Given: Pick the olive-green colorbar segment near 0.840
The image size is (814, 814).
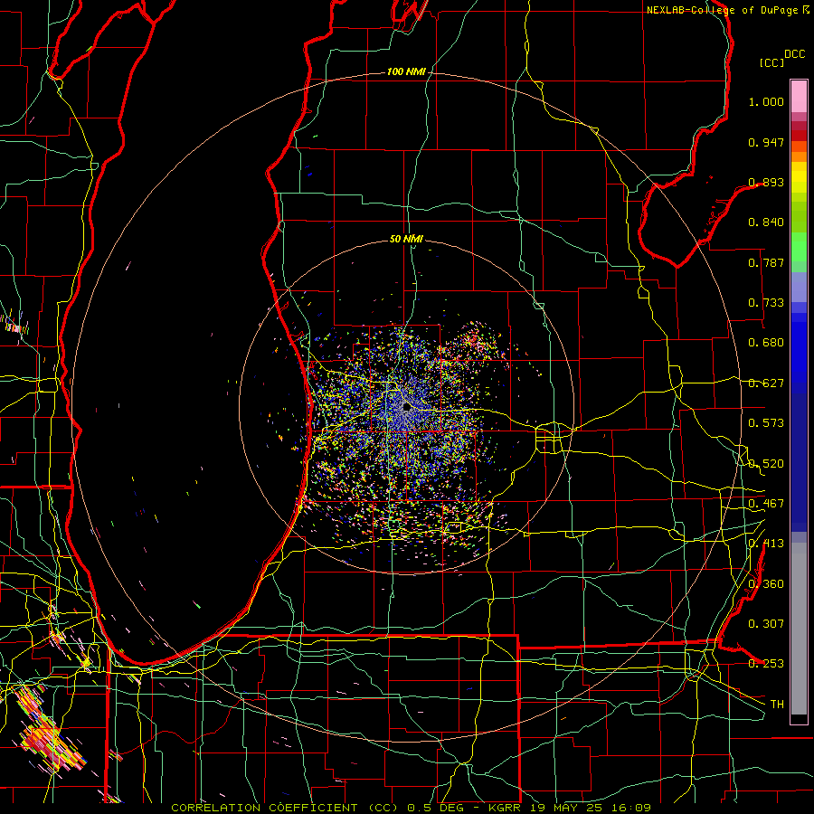Looking at the screenshot, I should coord(799,217).
